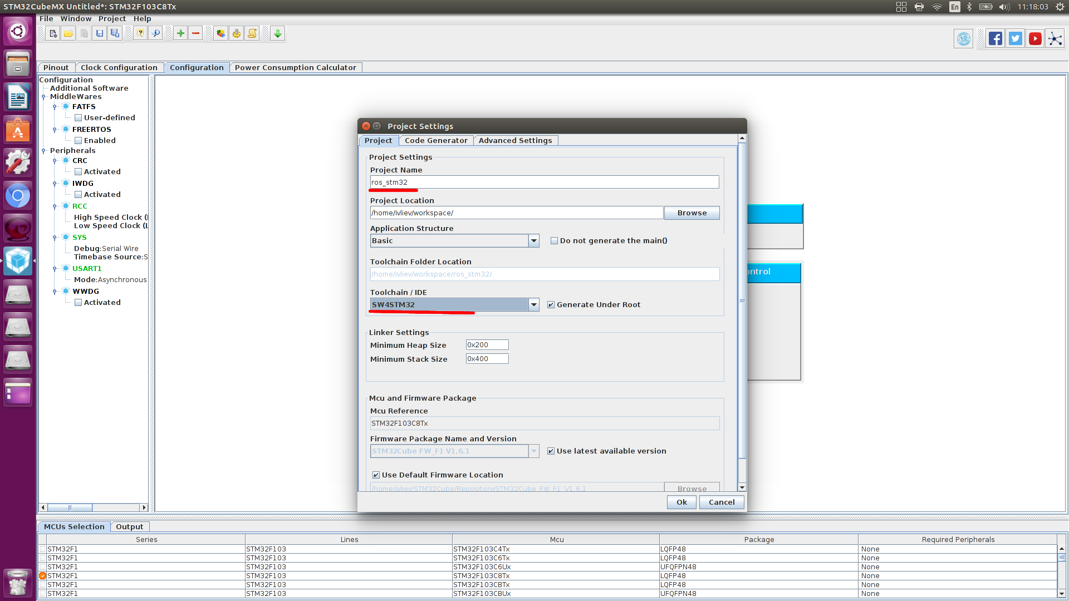Switch to the Code Generator tab
Viewport: 1069px width, 601px height.
pos(436,141)
